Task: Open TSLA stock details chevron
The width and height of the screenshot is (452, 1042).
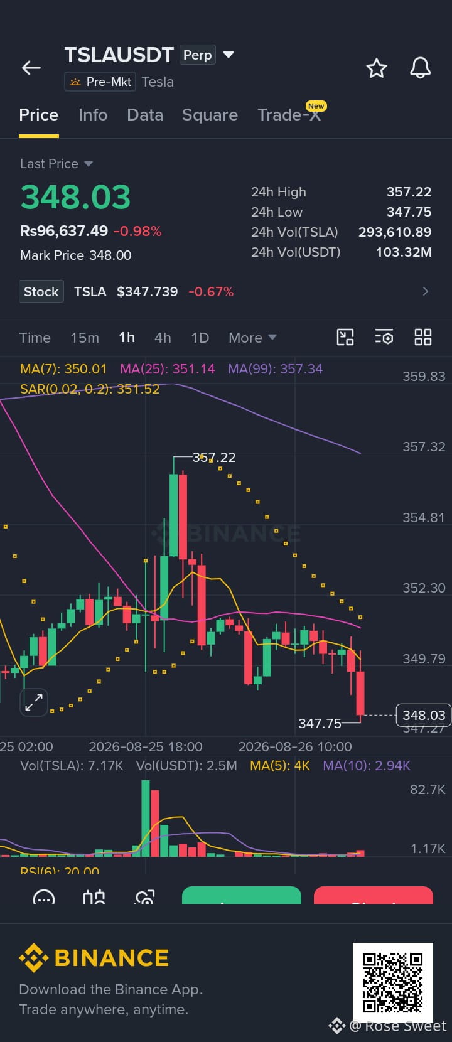Action: [426, 291]
